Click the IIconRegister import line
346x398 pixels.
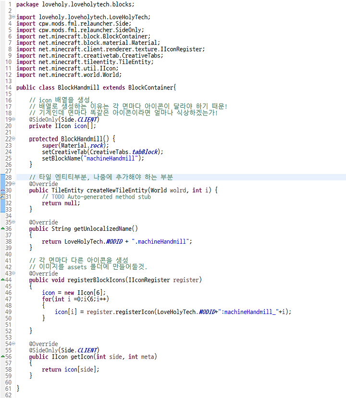(x=111, y=49)
